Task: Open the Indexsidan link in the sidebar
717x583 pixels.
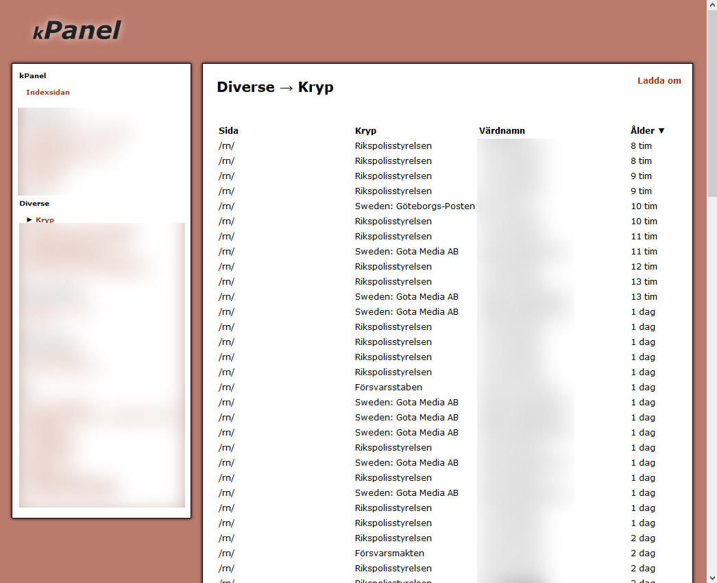Action: pos(48,93)
